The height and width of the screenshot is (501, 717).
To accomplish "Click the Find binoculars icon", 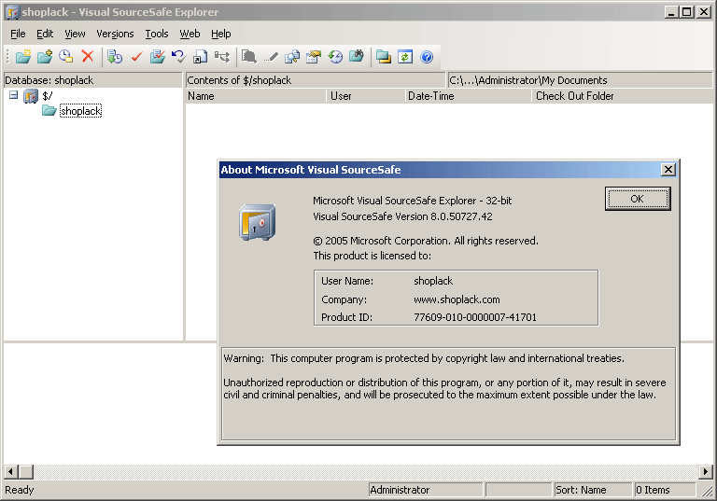I will pyautogui.click(x=357, y=57).
